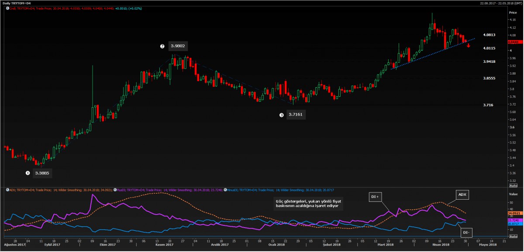Click the clock icon before the PlusDI legend

coord(114,190)
